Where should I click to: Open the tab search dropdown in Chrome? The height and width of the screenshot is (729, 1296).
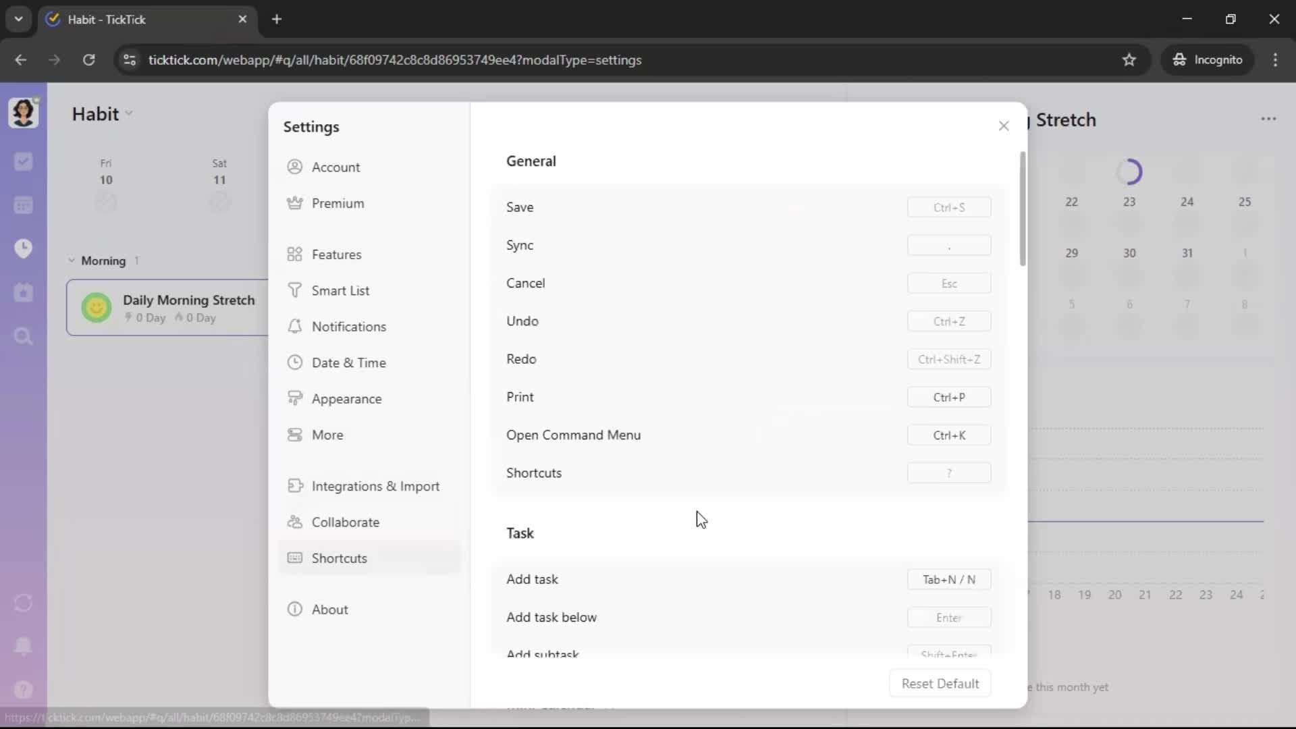coord(18,19)
